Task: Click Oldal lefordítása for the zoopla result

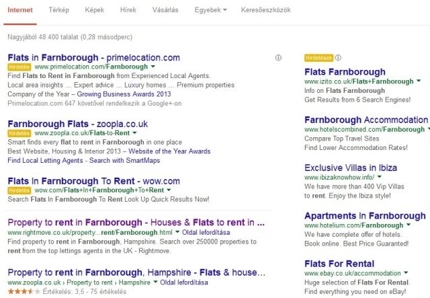Action: coord(184,283)
